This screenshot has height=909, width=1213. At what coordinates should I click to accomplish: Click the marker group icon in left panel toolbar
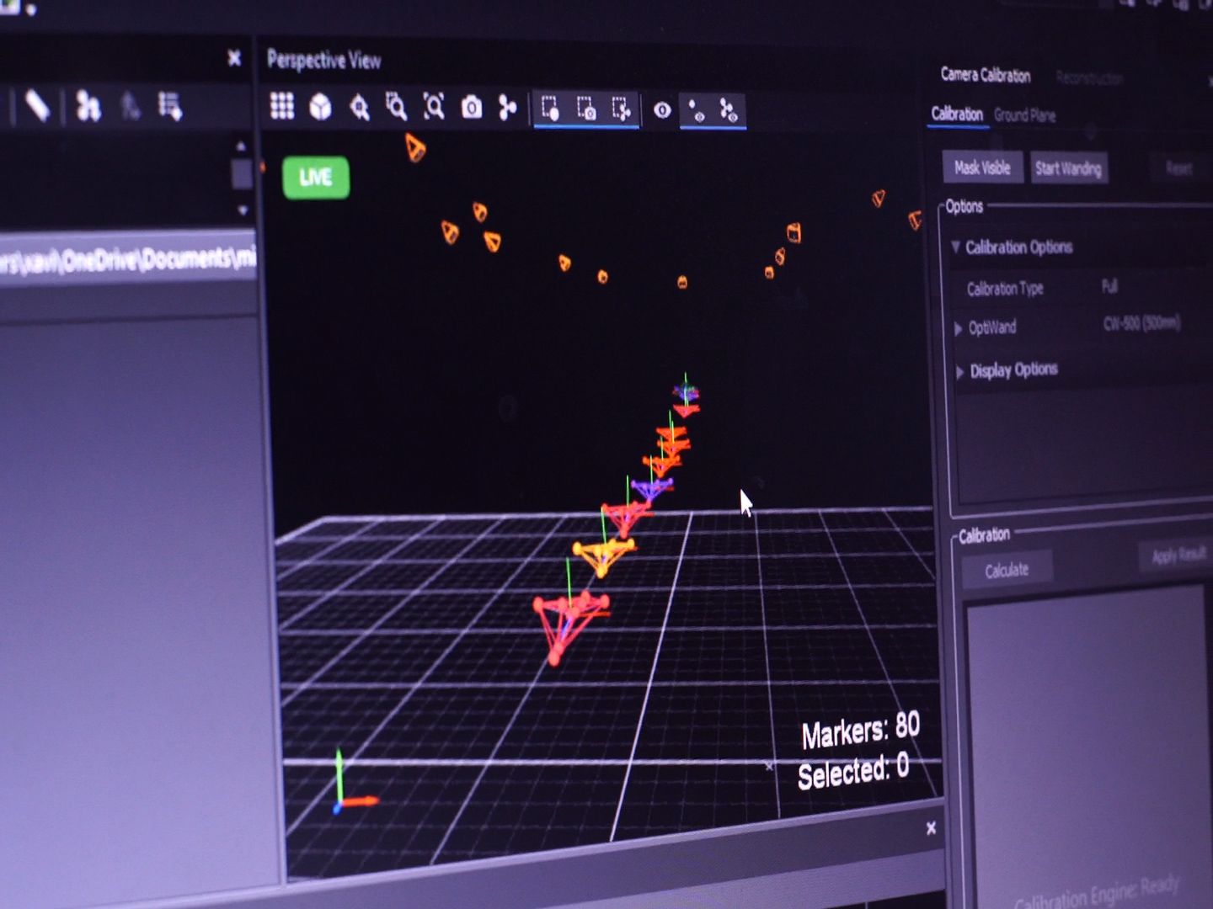(x=88, y=107)
